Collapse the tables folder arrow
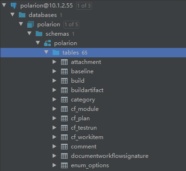This screenshot has width=186, height=171. tap(46, 53)
